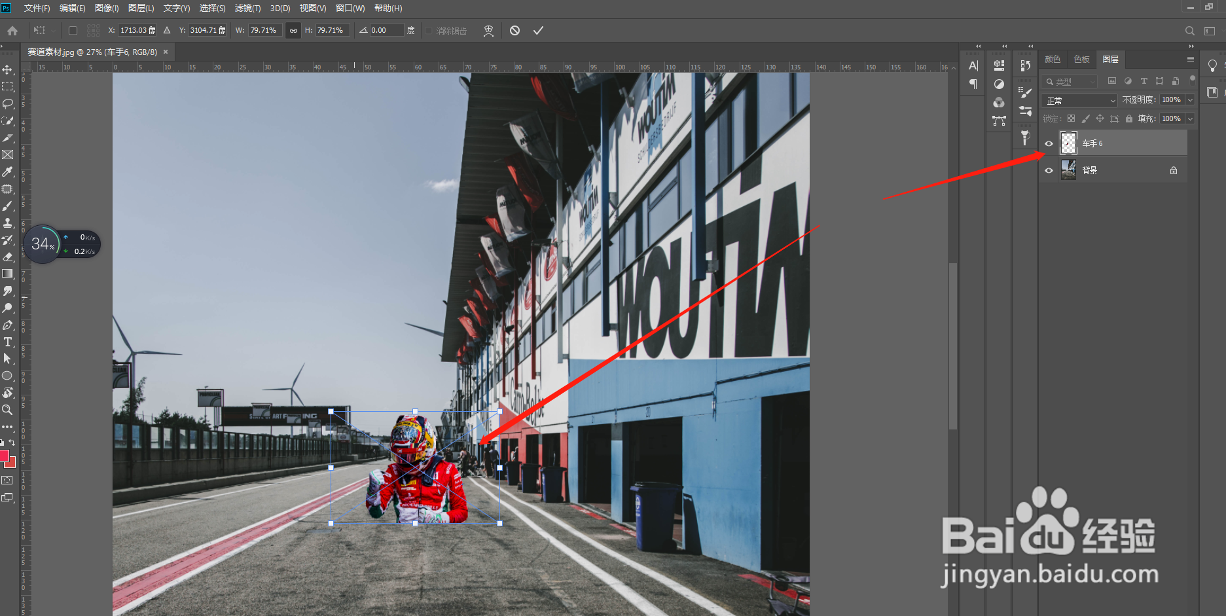Open the blend mode 正常 dropdown
Image resolution: width=1226 pixels, height=616 pixels.
click(1079, 100)
